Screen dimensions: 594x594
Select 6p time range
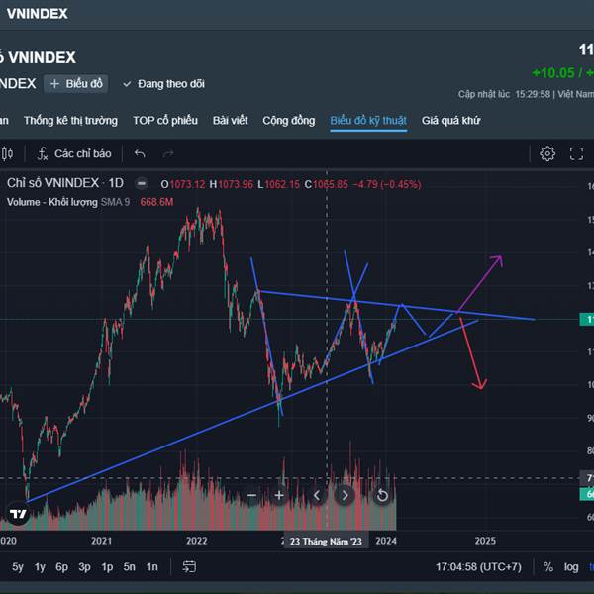point(61,566)
